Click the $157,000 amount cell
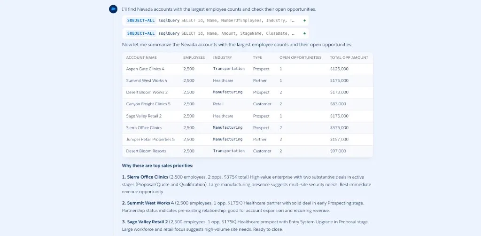 pos(339,139)
